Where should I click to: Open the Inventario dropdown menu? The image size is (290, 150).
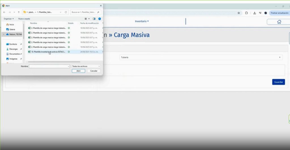(142, 21)
